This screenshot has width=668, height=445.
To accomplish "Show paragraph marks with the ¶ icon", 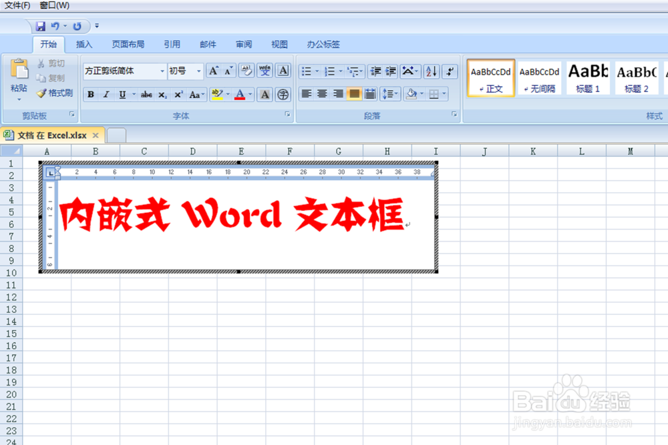I will click(450, 71).
